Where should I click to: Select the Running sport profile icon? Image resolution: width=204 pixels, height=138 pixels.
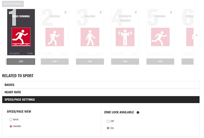tap(160, 37)
